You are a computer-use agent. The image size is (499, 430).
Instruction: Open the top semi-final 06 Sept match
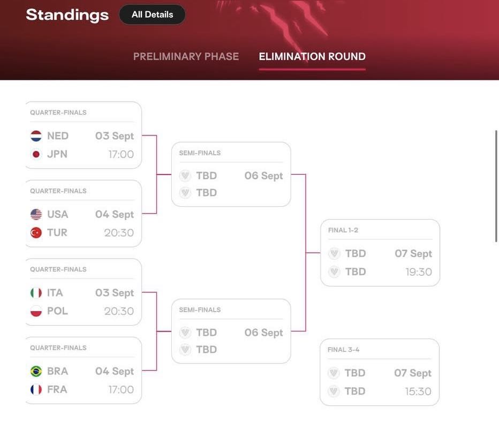click(231, 174)
